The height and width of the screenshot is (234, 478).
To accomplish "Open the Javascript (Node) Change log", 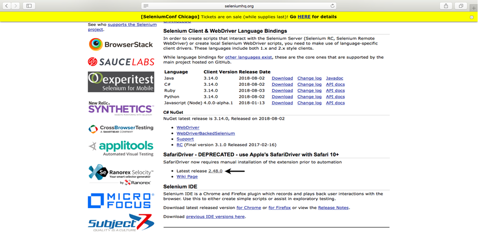I will [309, 103].
